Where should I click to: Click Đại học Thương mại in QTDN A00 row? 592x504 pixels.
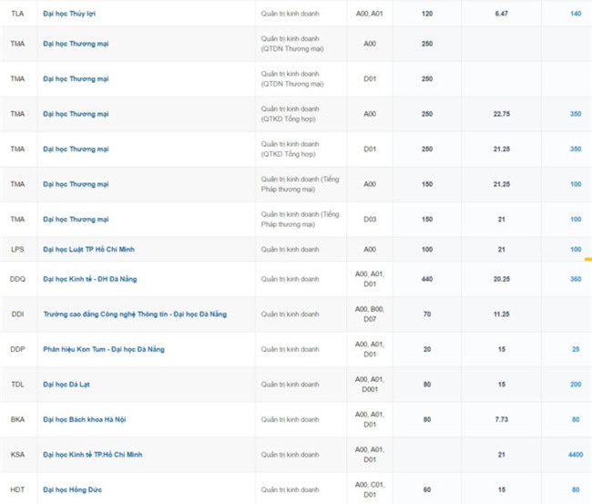coord(76,43)
